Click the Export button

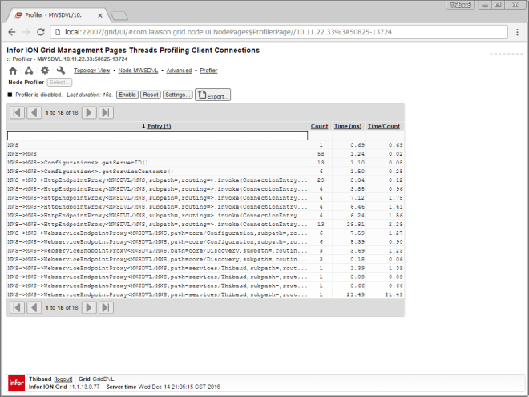pos(212,95)
